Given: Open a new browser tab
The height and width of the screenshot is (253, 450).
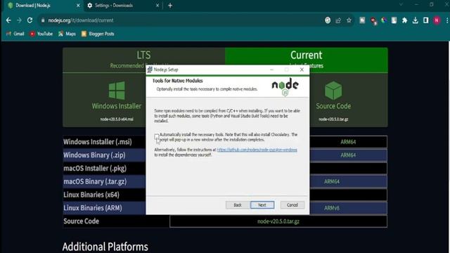Looking at the screenshot, I should coord(170,6).
